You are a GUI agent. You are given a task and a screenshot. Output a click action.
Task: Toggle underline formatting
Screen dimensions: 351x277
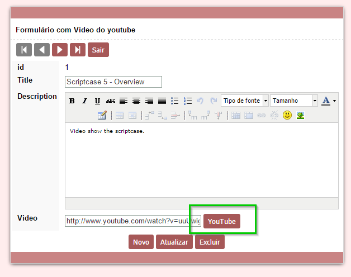point(97,101)
